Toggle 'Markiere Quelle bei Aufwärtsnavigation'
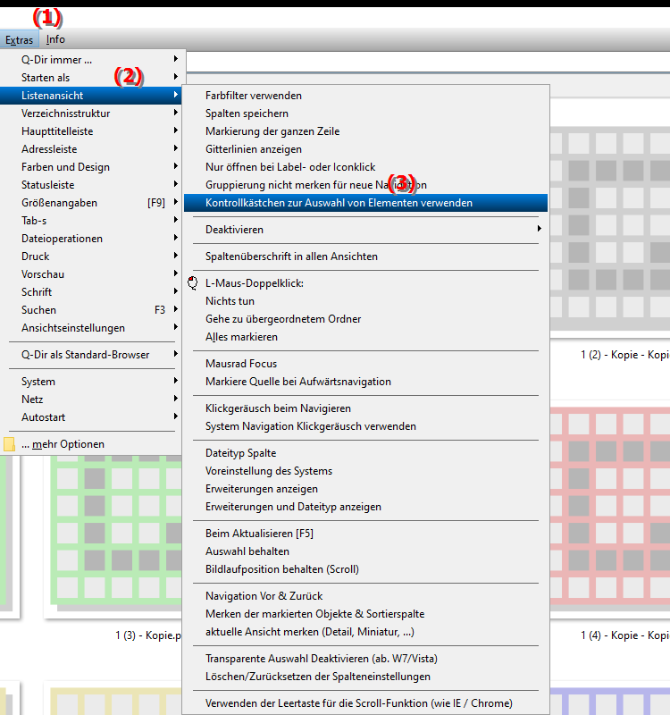 (x=365, y=382)
